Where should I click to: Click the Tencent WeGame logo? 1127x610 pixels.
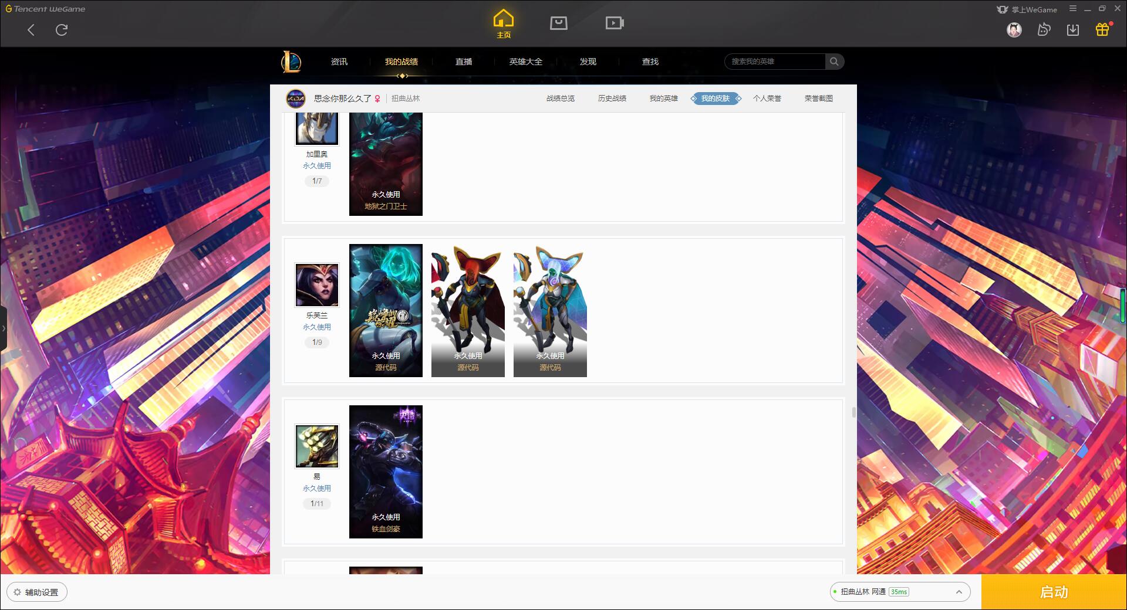pos(45,9)
